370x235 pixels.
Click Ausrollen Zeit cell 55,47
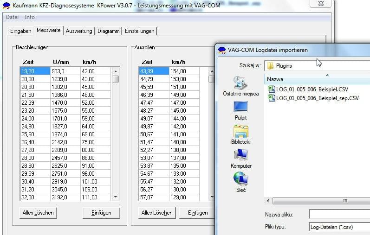pos(154,182)
